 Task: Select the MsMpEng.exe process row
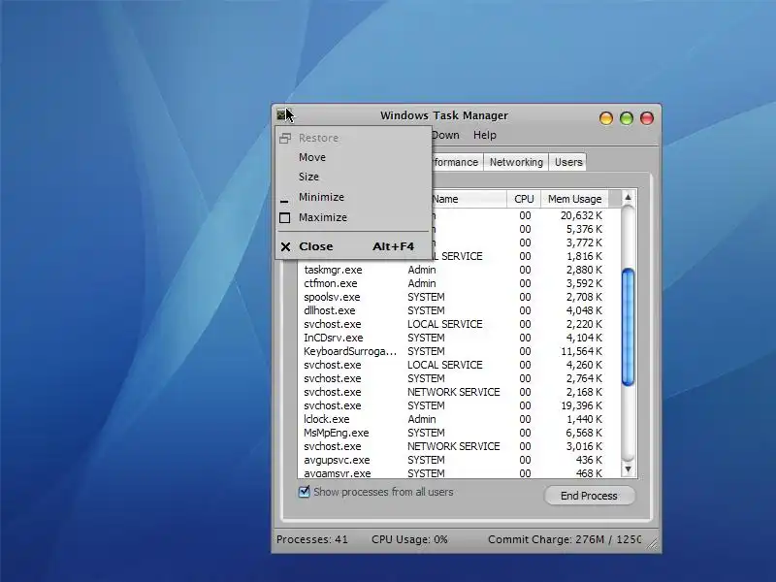point(458,433)
